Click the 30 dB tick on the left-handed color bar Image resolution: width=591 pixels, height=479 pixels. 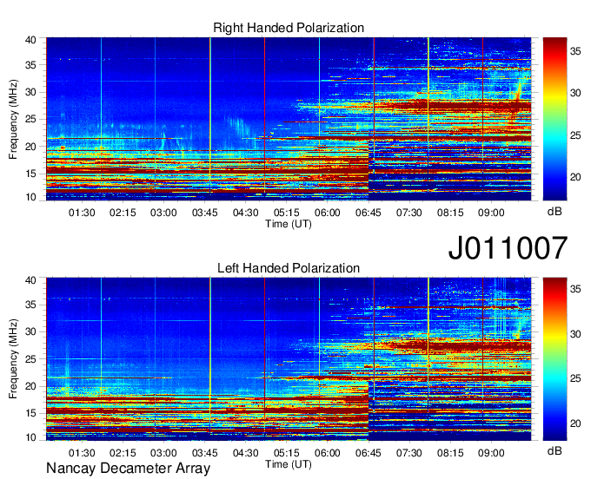pos(575,334)
